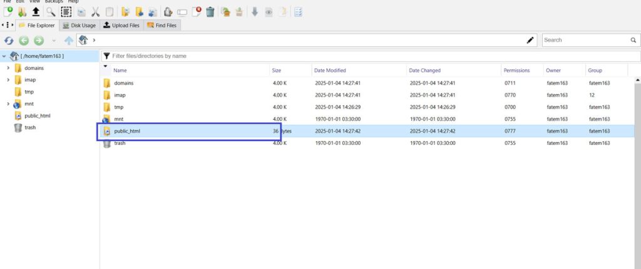Click the Move to folder icon

140,12
